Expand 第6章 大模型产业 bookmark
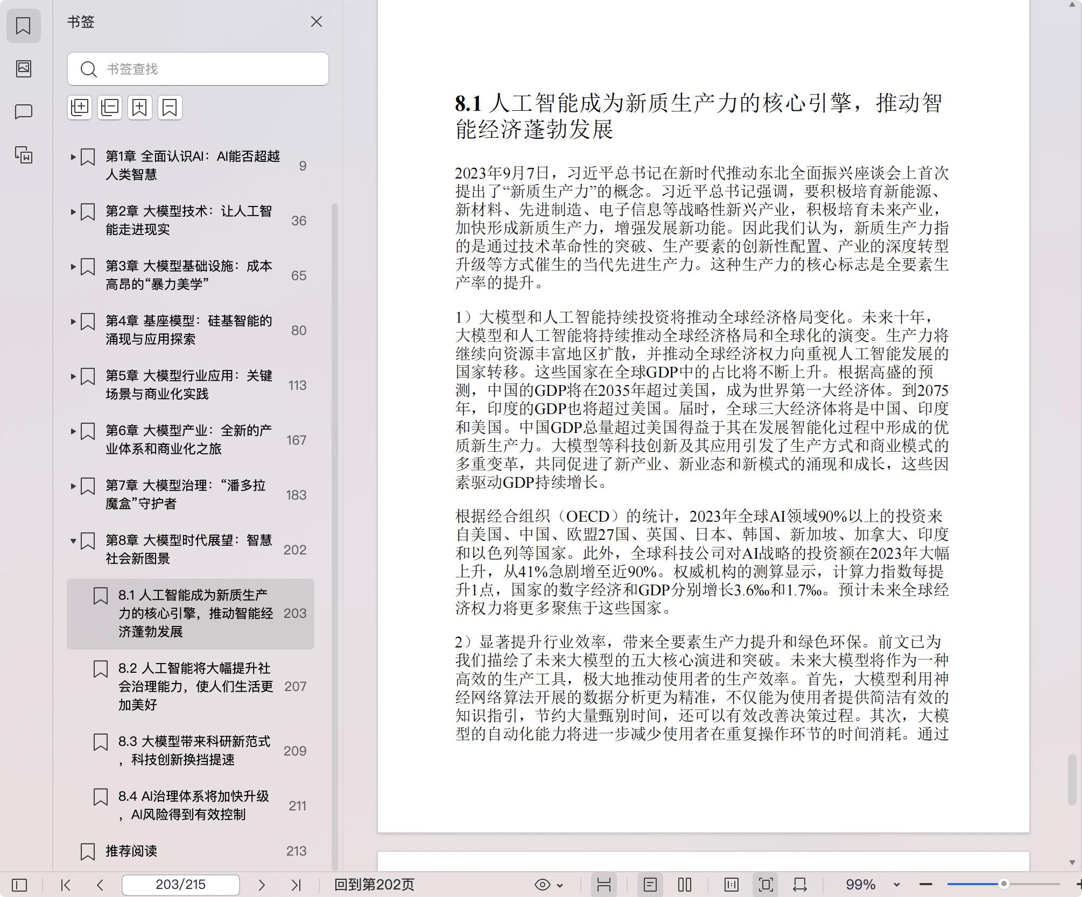Image resolution: width=1082 pixels, height=897 pixels. click(73, 431)
